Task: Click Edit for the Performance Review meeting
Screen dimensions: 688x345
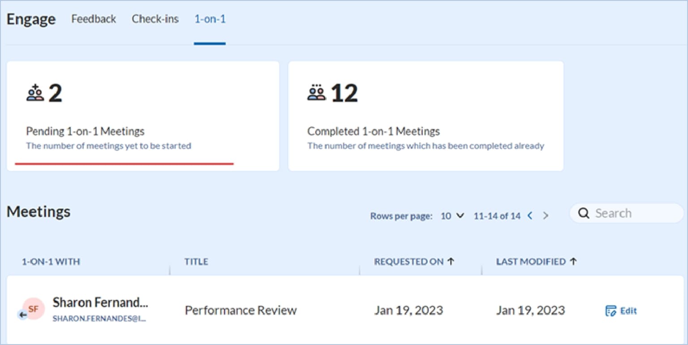Action: click(628, 311)
